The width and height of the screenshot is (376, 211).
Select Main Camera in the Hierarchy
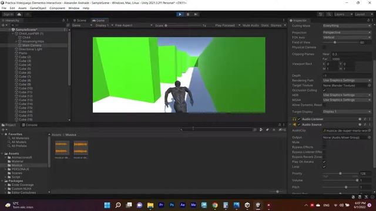point(32,45)
